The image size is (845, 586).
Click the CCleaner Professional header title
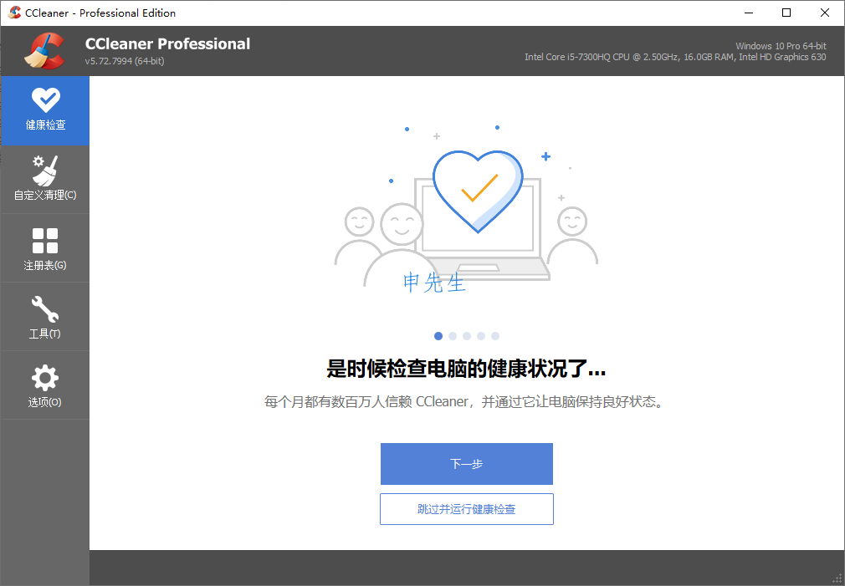coord(167,43)
